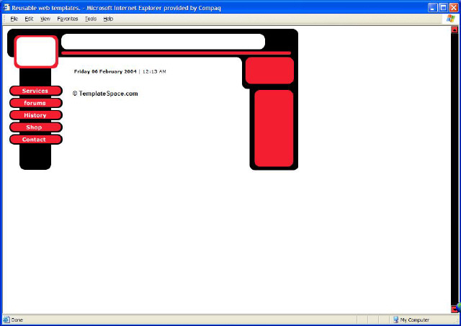Open the Help menu

click(108, 19)
